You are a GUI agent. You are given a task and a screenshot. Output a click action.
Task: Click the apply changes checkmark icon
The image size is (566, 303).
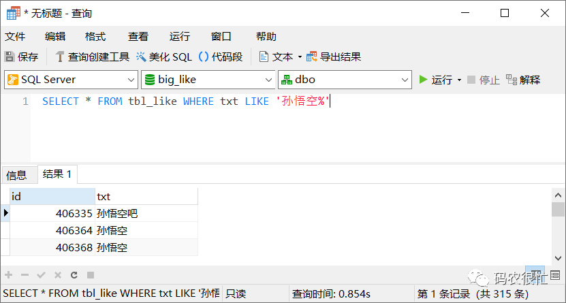click(41, 275)
